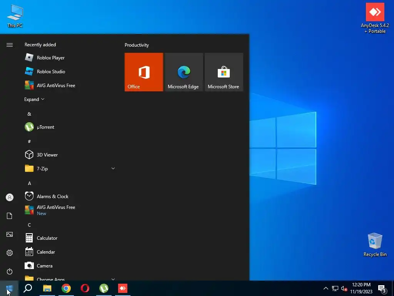Viewport: 394px width, 296px height.
Task: Open 3D Viewer app
Action: click(70, 155)
